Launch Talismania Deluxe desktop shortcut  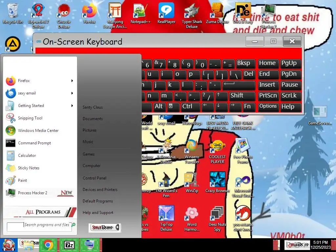coord(166,151)
